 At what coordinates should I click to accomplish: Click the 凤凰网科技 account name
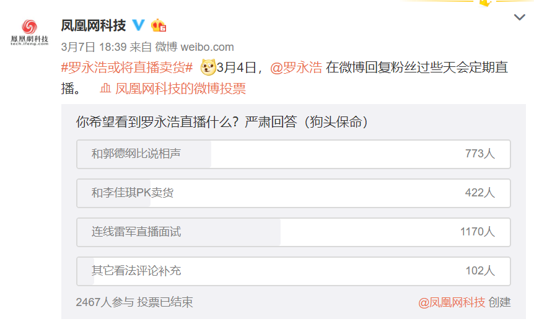click(94, 25)
